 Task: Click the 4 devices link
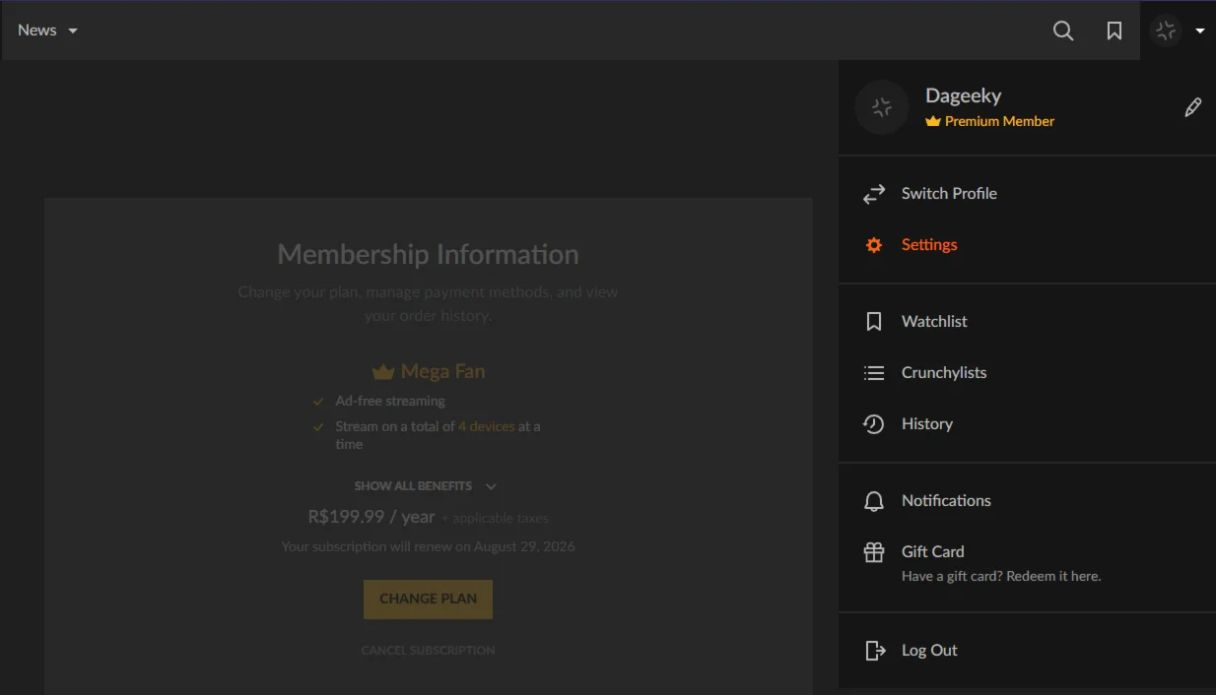click(486, 426)
